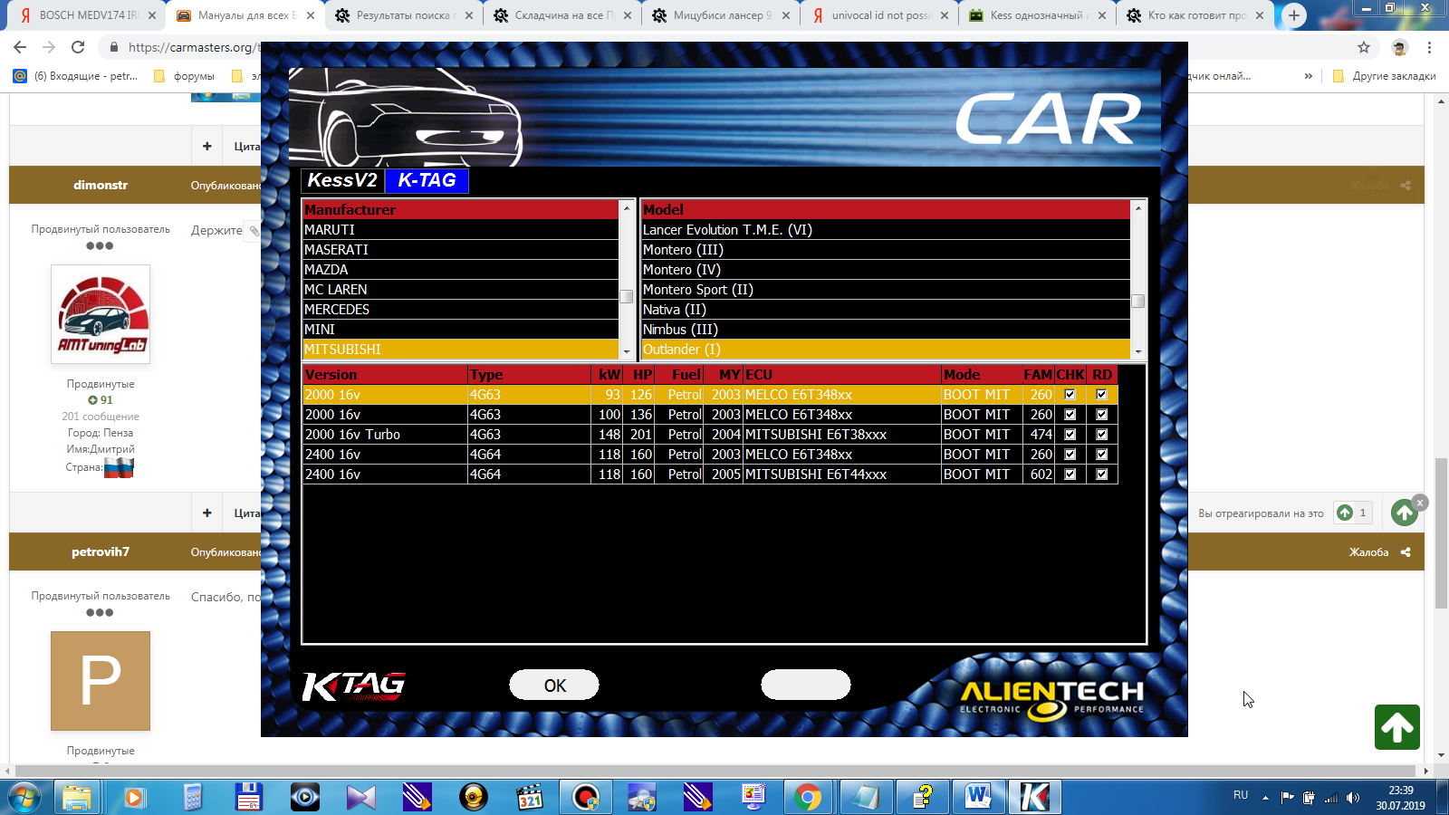The height and width of the screenshot is (815, 1449).
Task: Open Windows Explorer from the taskbar
Action: click(78, 797)
